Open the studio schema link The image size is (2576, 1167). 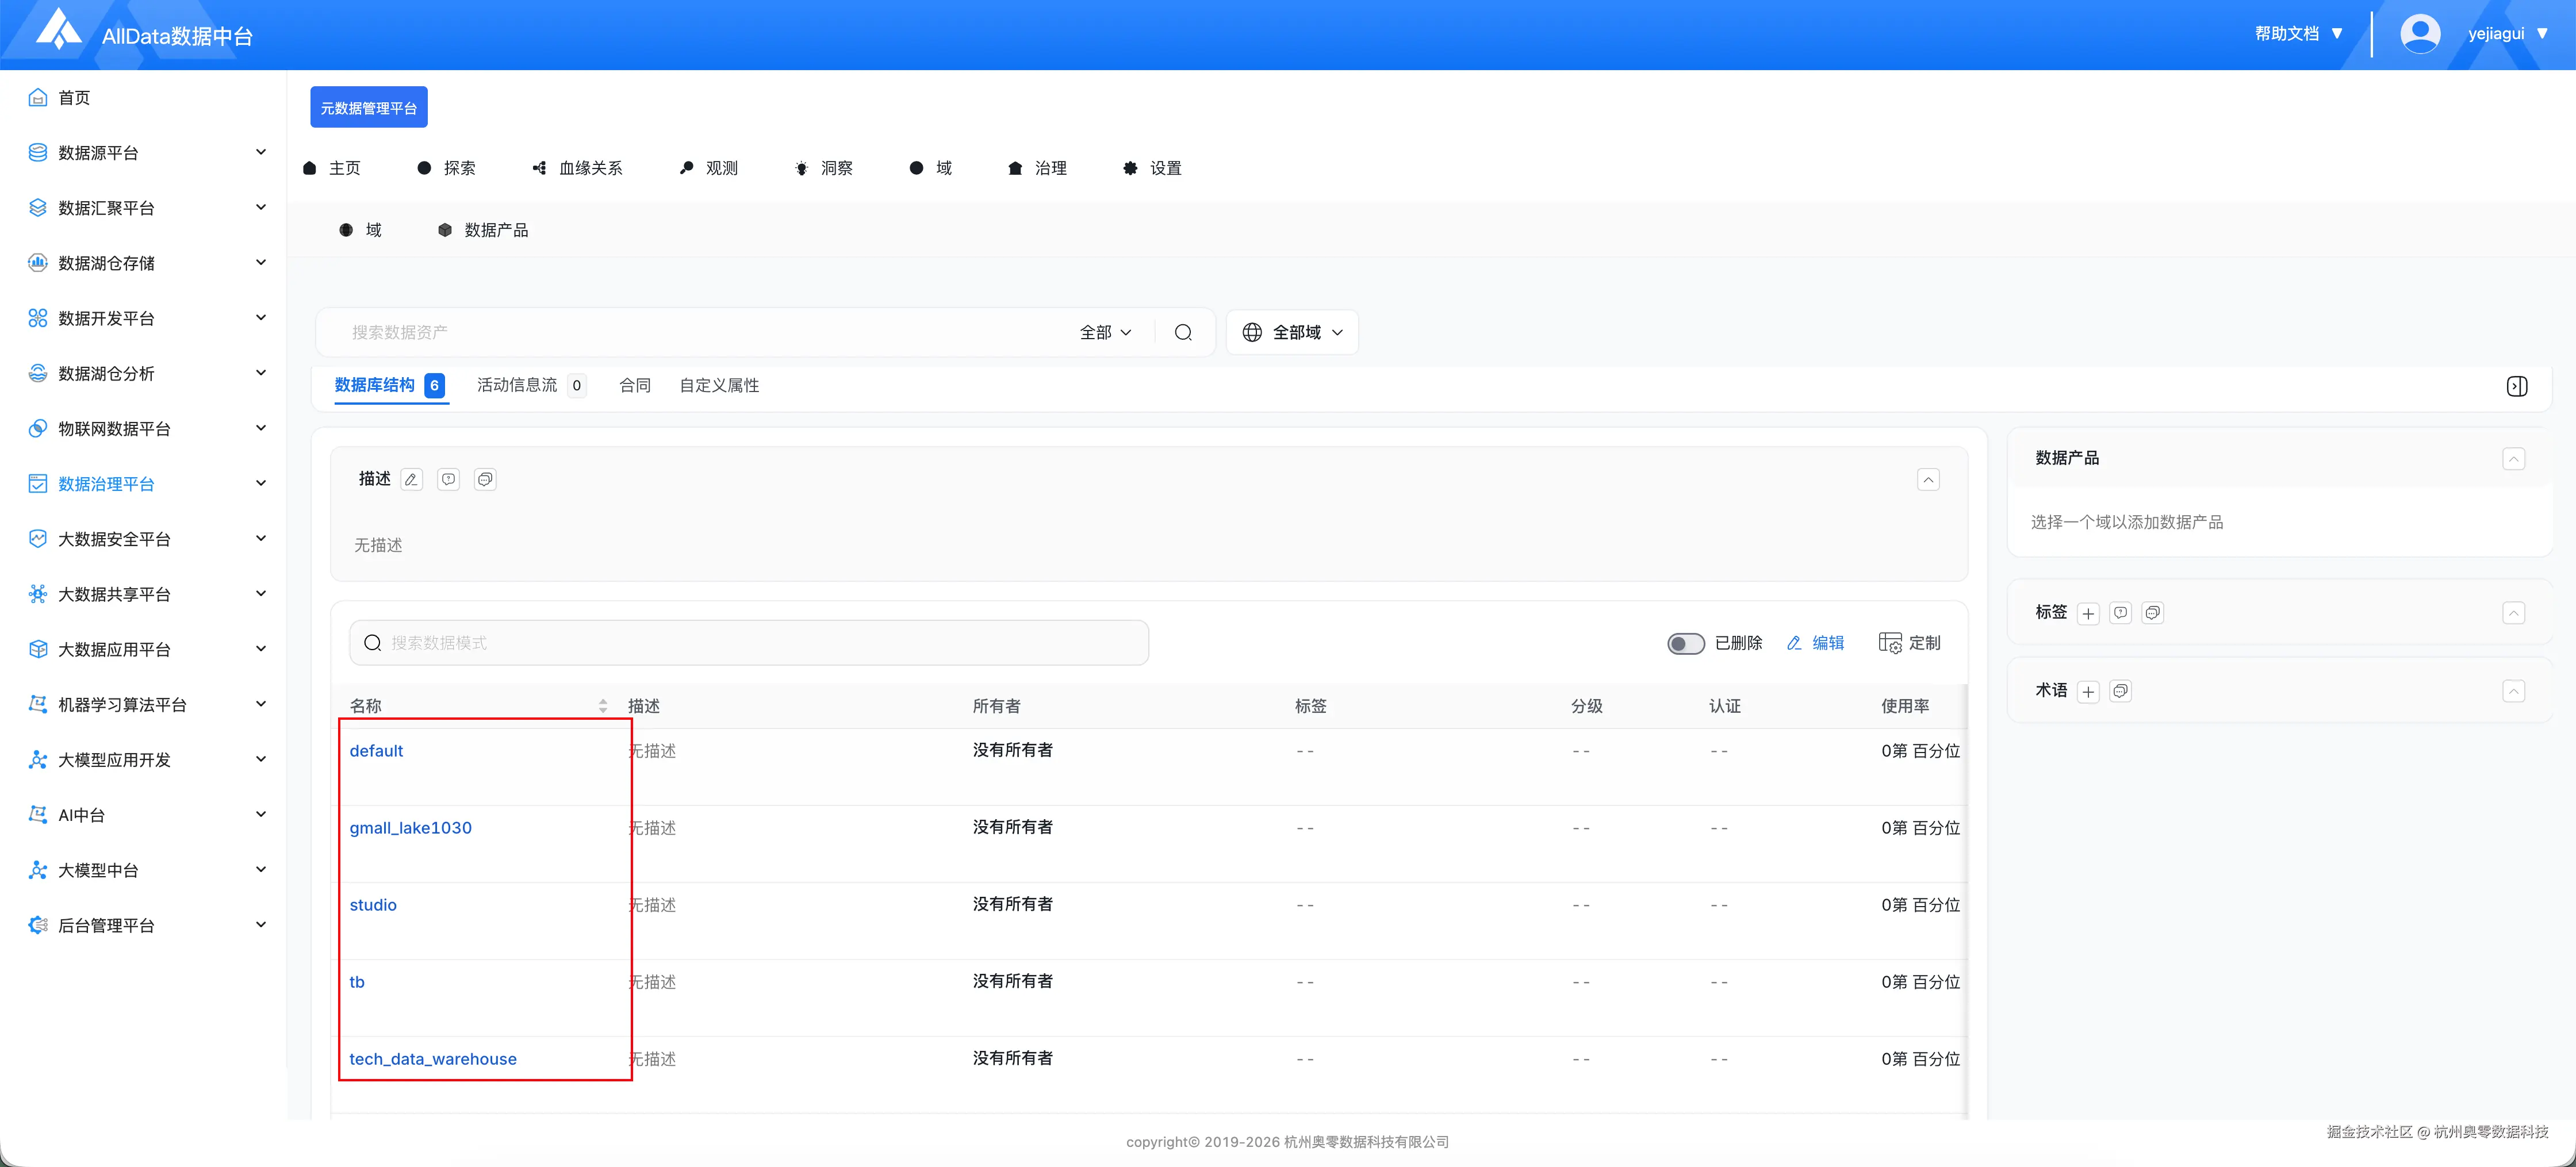click(x=373, y=905)
